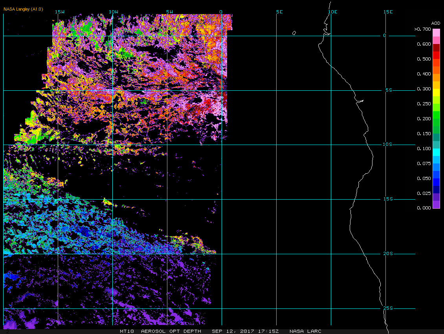
Task: Pick the violet bottom legend swatch
Action: [436, 205]
